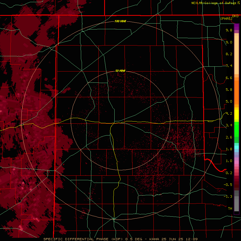Click the 0.2 legend value
Image resolution: width=241 pixels, height=241 pixels.
click(x=229, y=173)
